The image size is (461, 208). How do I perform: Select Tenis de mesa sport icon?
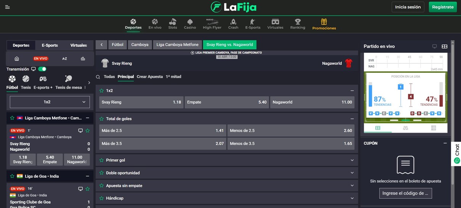(x=69, y=79)
